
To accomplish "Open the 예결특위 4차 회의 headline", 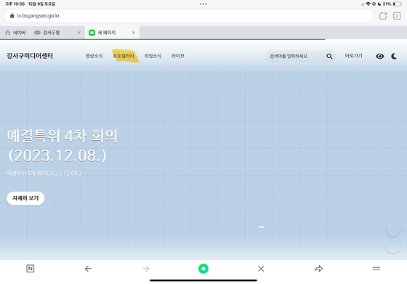I will [62, 146].
